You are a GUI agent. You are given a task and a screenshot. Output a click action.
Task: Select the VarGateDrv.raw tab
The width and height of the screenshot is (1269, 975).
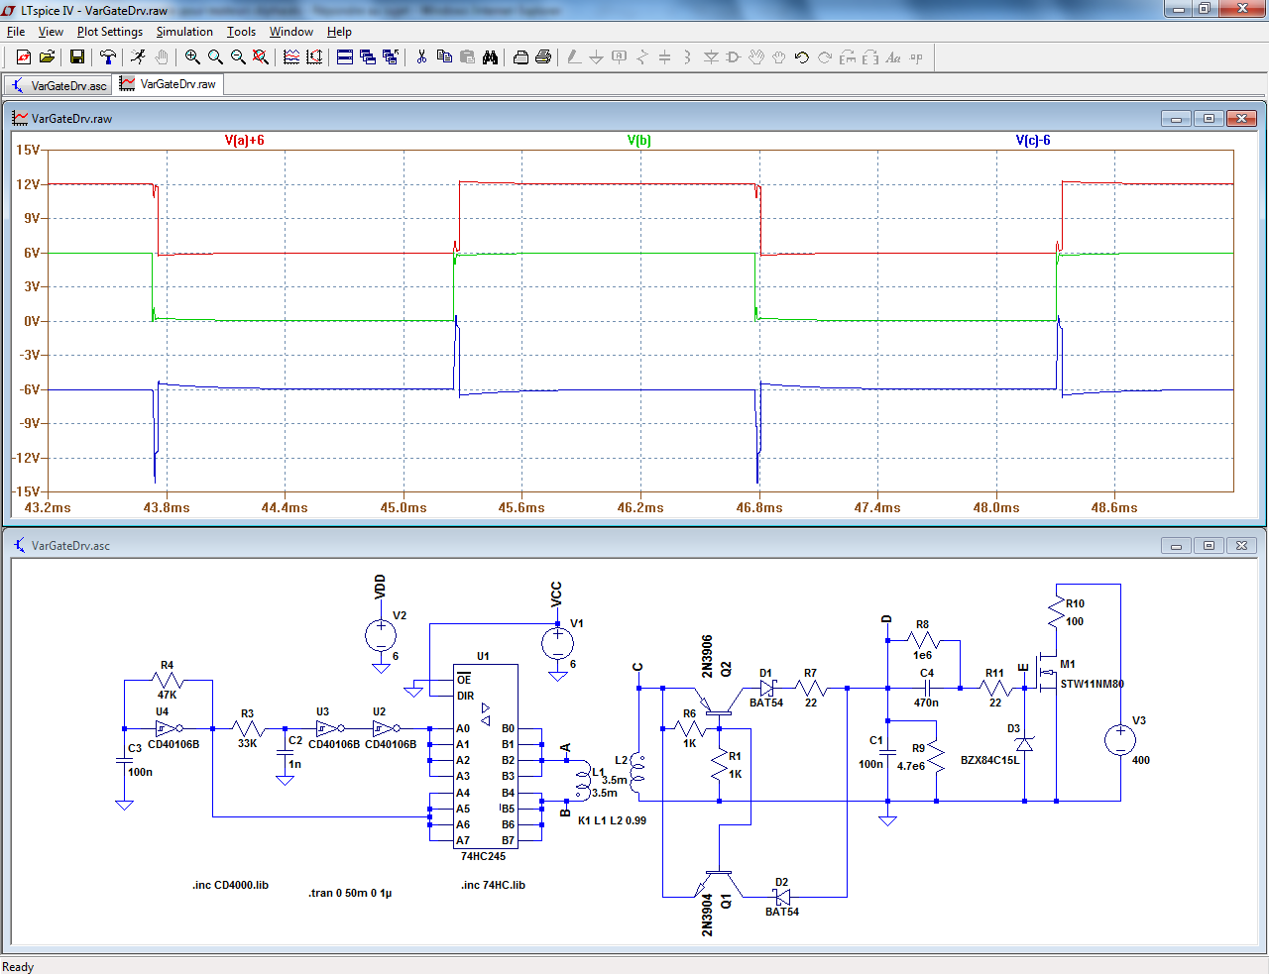(169, 84)
